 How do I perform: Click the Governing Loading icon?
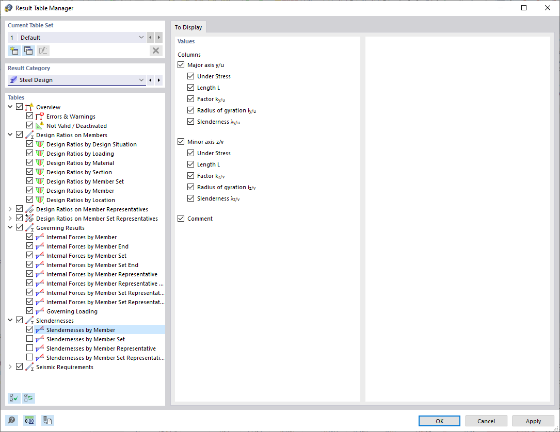point(40,311)
